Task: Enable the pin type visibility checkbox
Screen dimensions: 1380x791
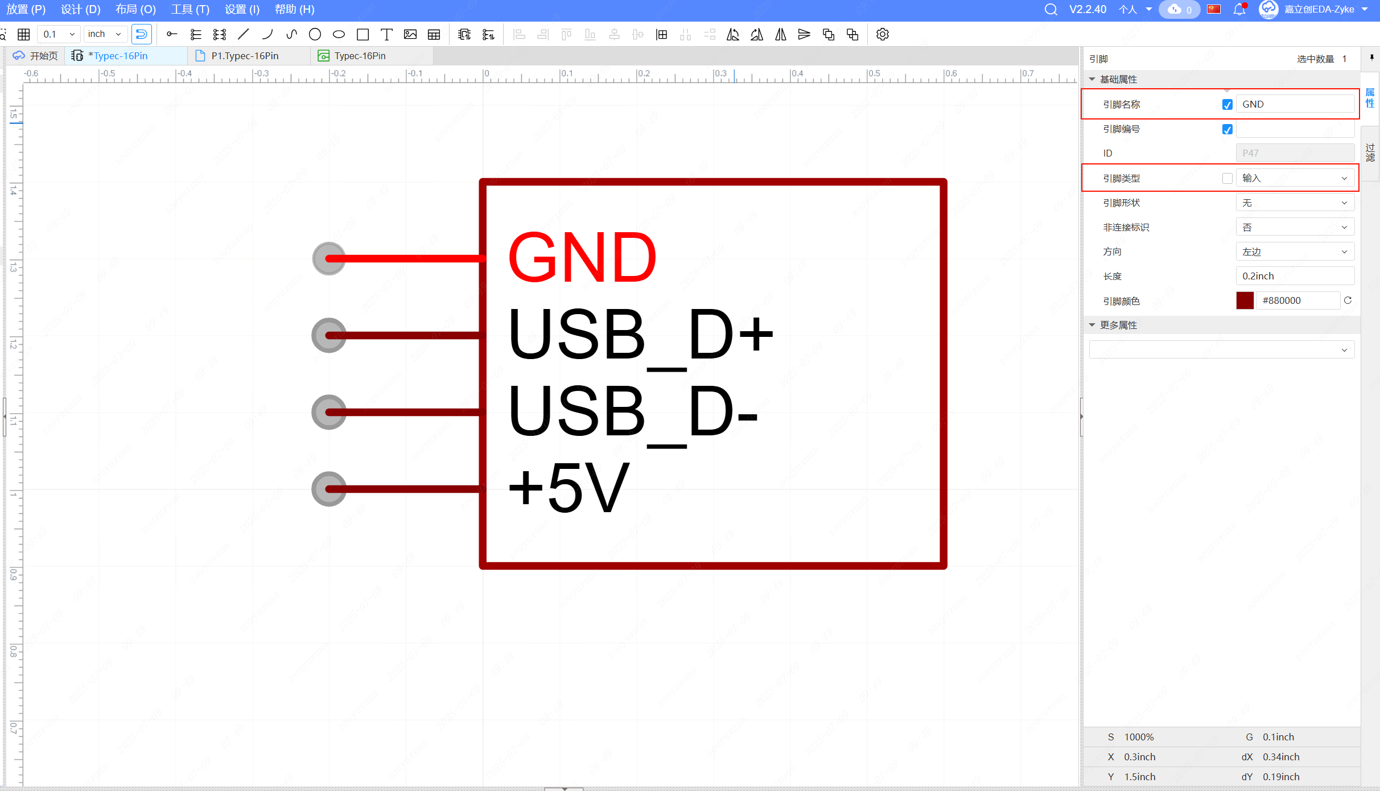Action: coord(1227,178)
